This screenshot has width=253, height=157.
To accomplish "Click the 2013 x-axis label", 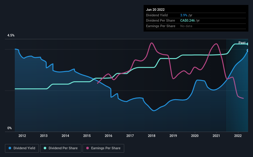I will [x=44, y=136].
